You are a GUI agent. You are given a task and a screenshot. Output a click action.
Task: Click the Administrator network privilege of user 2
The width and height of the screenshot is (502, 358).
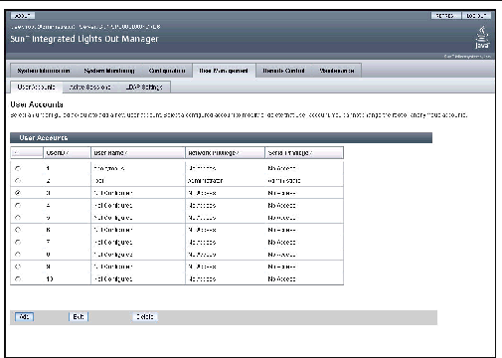(205, 181)
